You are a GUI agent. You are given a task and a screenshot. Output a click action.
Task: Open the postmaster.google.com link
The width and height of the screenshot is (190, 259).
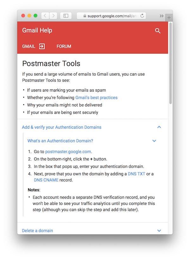tap(68, 152)
